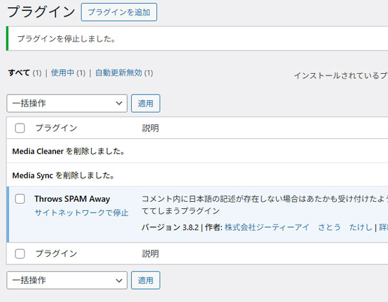Click the サイトネットワークで停止 link
Image resolution: width=388 pixels, height=302 pixels.
tap(81, 213)
